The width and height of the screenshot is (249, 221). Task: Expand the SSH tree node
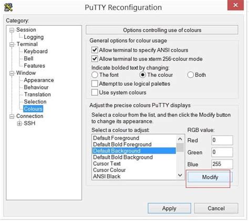click(x=19, y=124)
